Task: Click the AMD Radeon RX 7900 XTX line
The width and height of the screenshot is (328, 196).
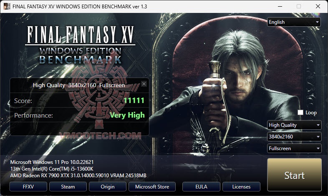Action: click(78, 176)
